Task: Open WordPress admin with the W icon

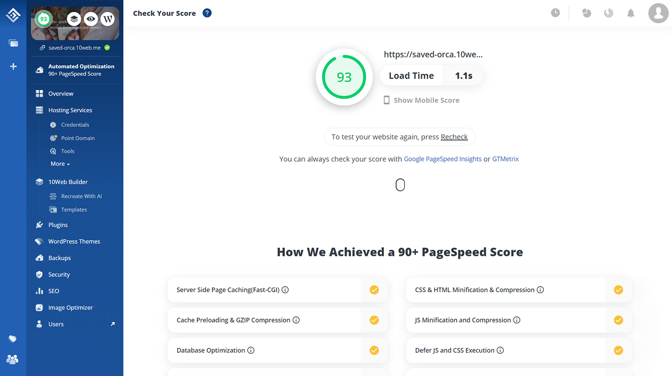Action: click(108, 19)
